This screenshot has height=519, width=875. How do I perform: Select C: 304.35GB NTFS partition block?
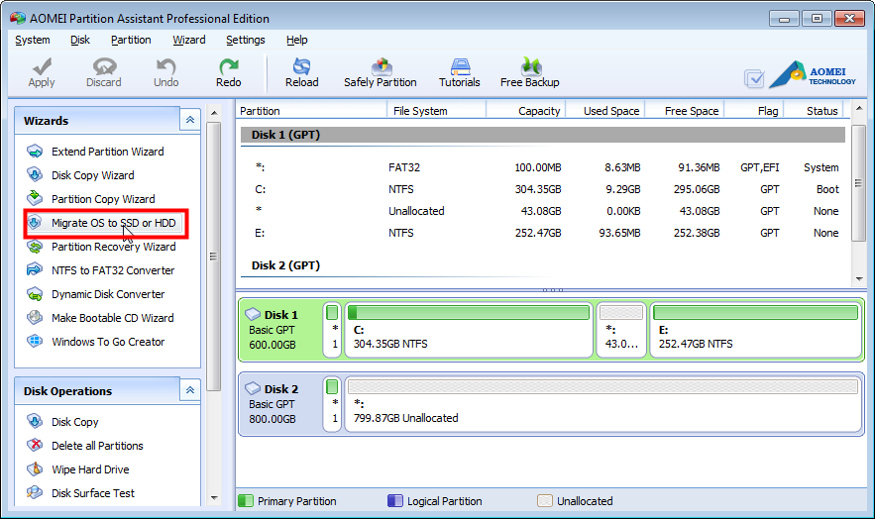click(x=469, y=330)
